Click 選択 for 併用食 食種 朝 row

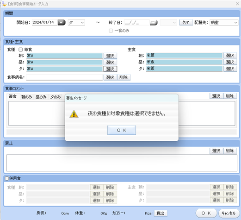pos(97,187)
